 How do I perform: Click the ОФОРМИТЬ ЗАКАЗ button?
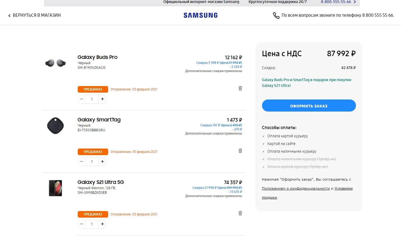309,106
